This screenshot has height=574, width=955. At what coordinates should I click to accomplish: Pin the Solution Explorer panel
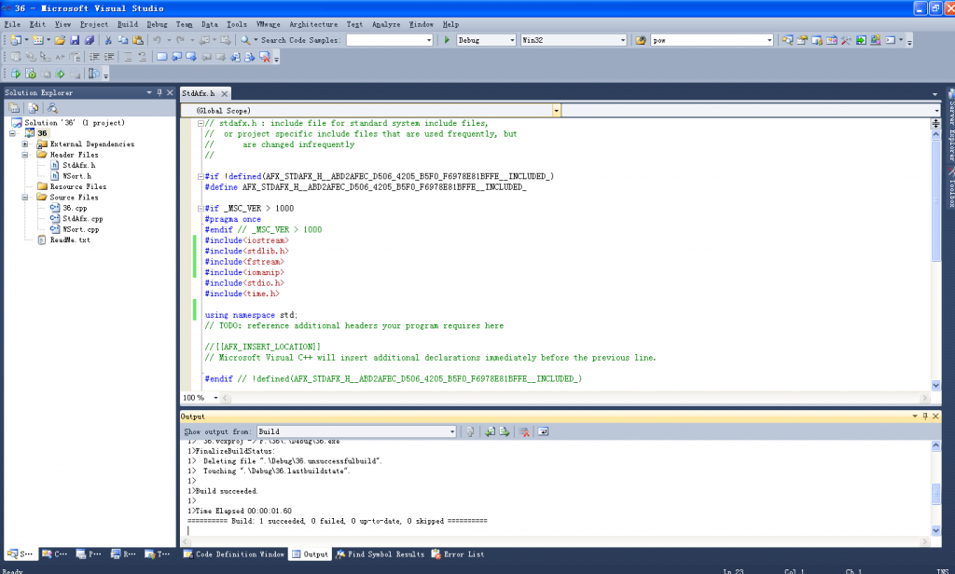point(159,92)
